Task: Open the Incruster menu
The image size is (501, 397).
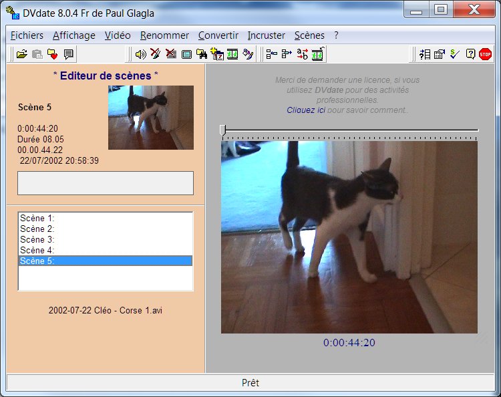Action: pos(266,35)
